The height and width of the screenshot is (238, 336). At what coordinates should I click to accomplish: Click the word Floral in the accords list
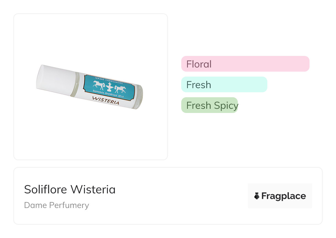[199, 64]
